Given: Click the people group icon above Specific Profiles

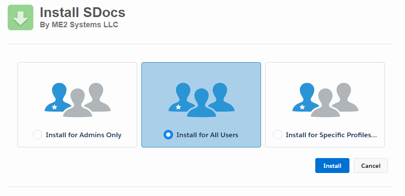Looking at the screenshot, I should point(325,100).
